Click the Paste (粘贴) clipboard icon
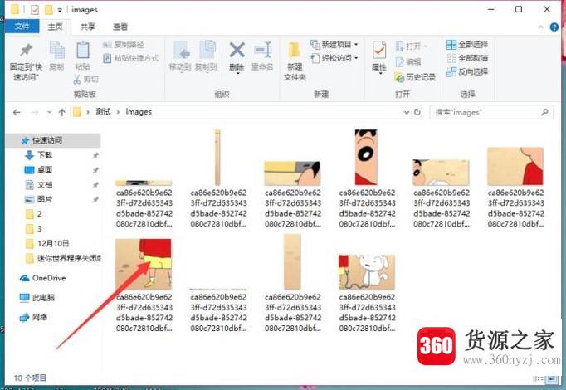Image resolution: width=566 pixels, height=390 pixels. tap(82, 51)
